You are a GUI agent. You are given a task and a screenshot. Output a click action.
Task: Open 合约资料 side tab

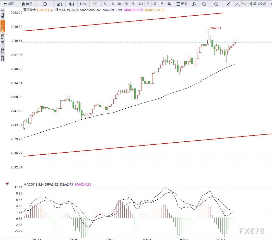click(3, 54)
